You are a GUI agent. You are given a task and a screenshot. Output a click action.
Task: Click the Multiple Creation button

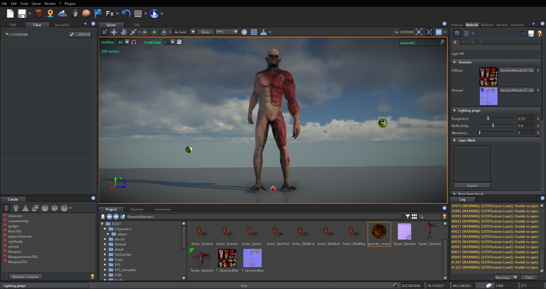pyautogui.click(x=26, y=276)
